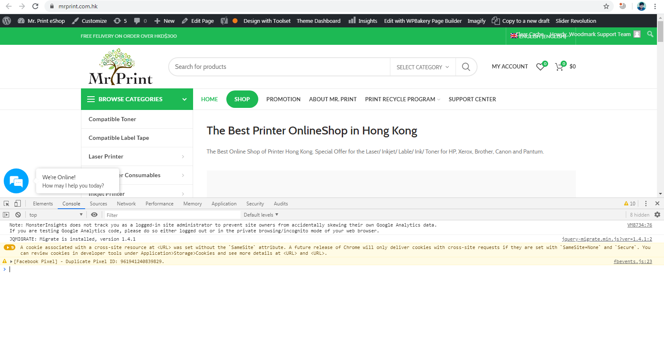This screenshot has width=664, height=339.
Task: Open the Support Center link
Action: pos(472,99)
